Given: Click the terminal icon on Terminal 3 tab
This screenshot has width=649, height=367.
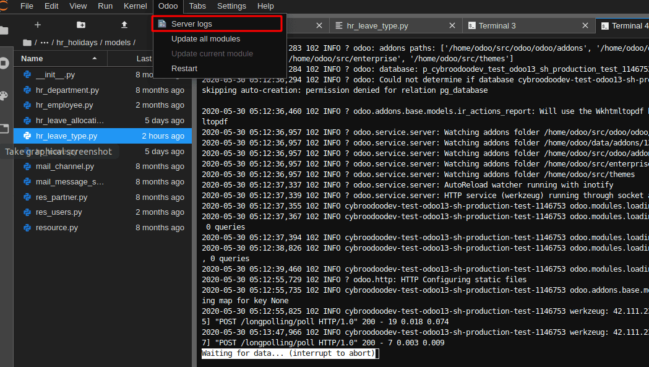Looking at the screenshot, I should pos(472,25).
